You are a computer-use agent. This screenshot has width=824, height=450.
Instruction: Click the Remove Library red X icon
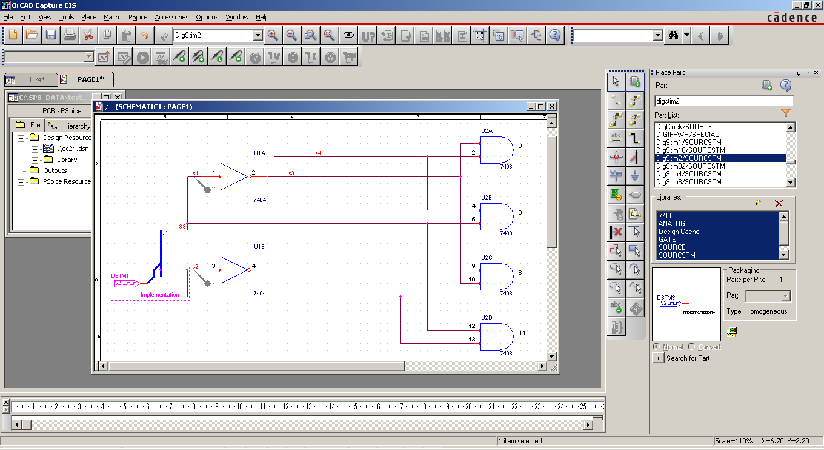pyautogui.click(x=779, y=204)
